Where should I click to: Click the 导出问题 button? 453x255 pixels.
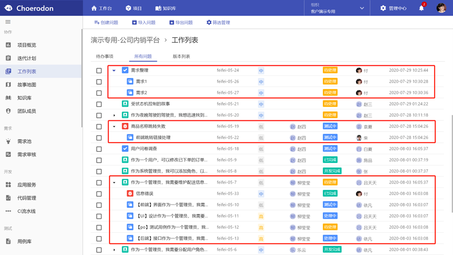(181, 23)
